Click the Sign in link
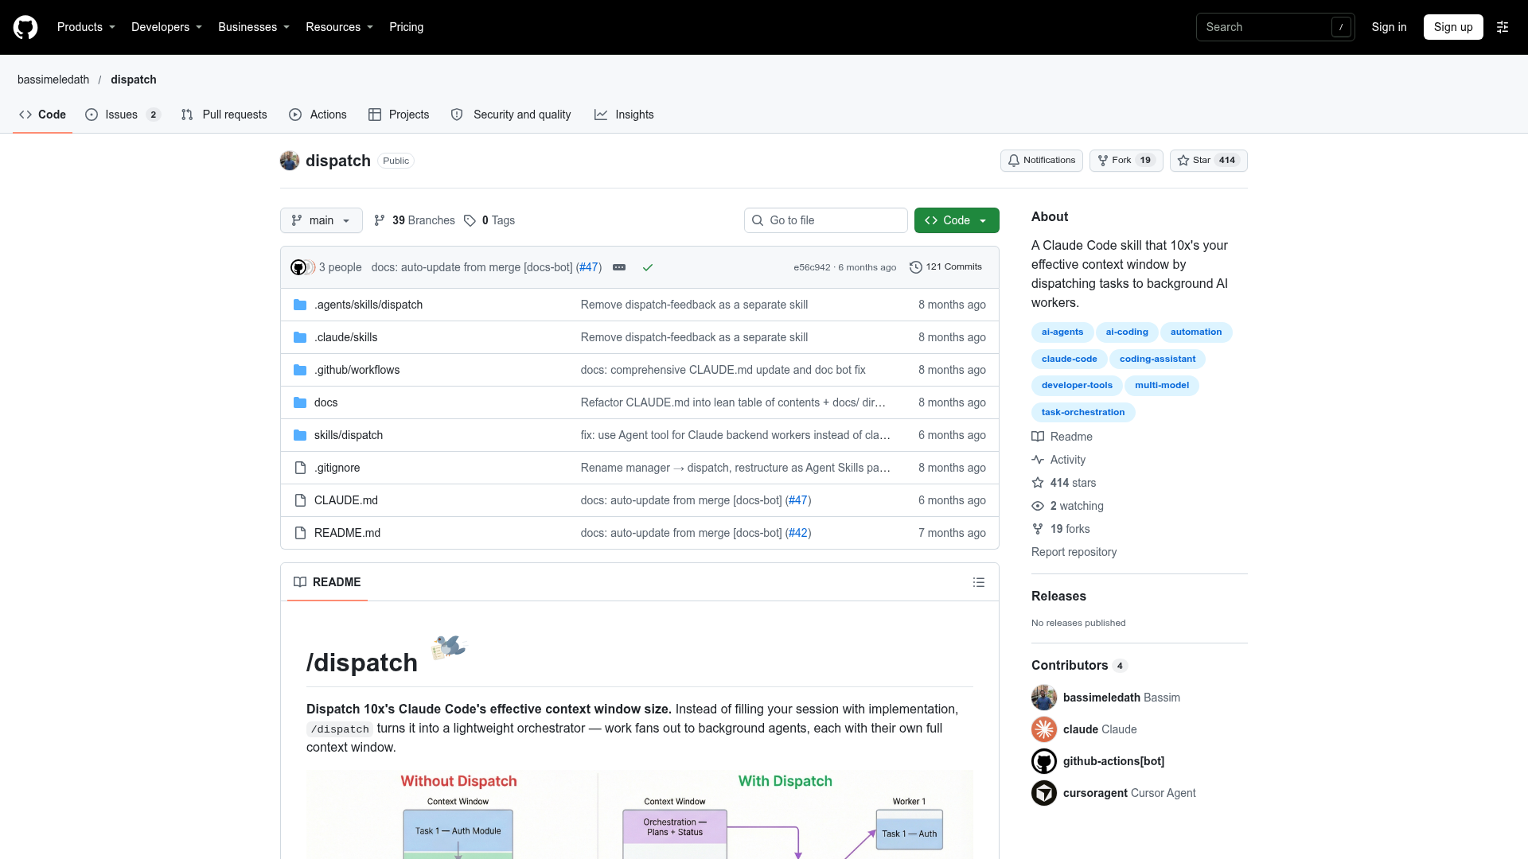The image size is (1528, 859). tap(1389, 27)
